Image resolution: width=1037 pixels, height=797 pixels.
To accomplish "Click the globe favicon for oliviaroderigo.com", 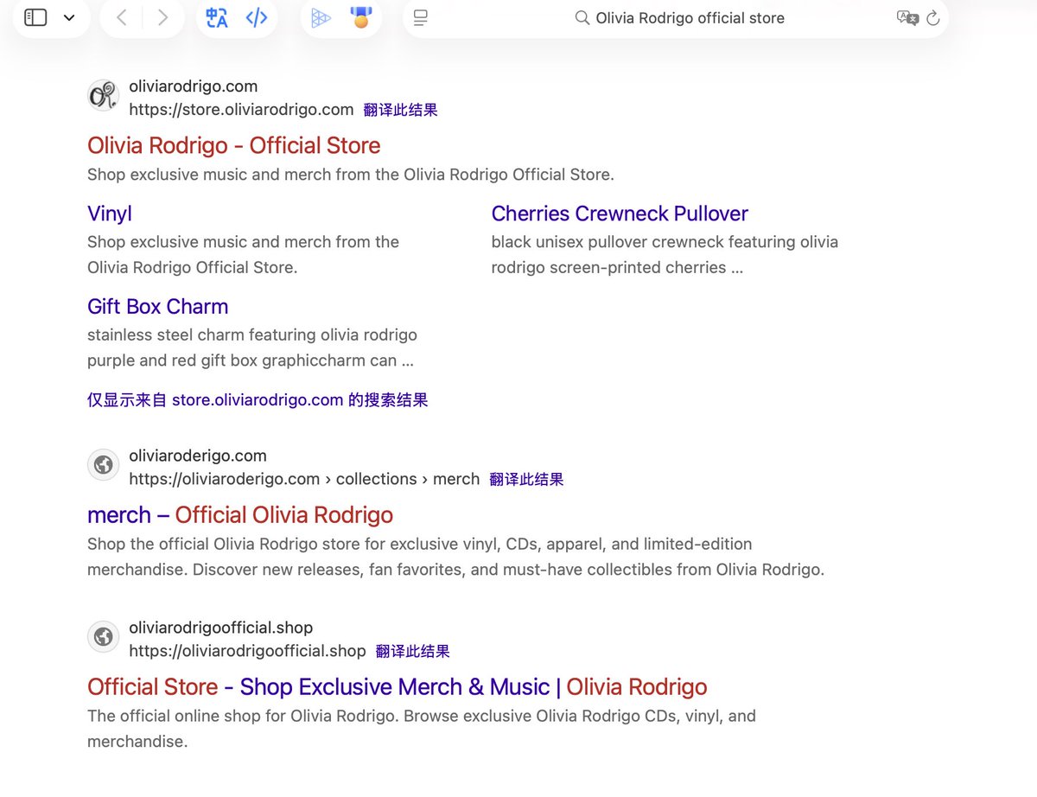I will (103, 465).
